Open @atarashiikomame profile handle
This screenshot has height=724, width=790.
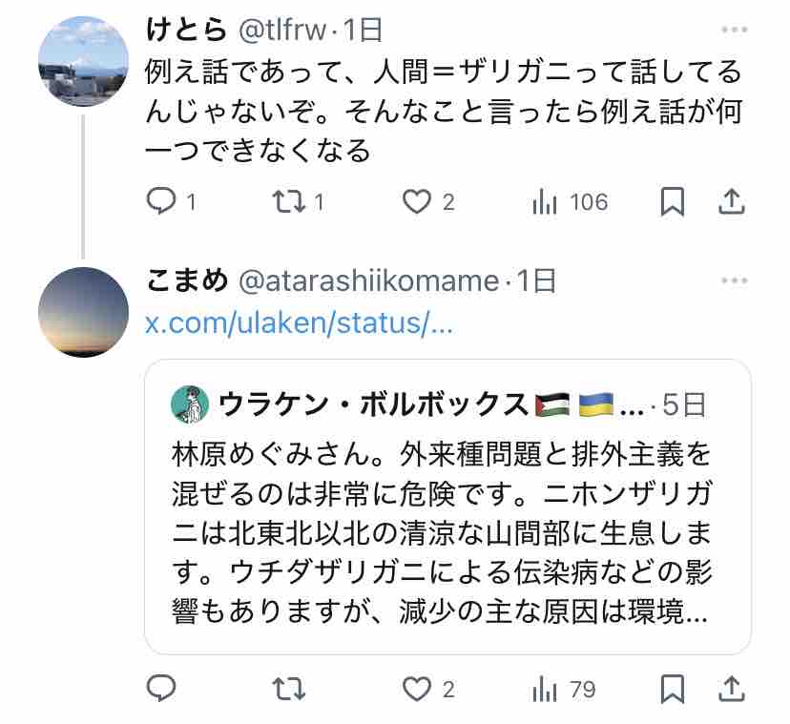click(x=367, y=280)
